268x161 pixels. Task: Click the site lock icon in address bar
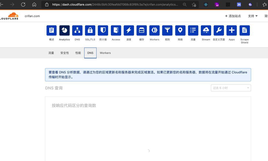(47, 5)
